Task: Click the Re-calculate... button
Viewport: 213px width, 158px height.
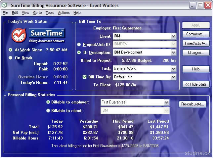Action: pos(192,104)
